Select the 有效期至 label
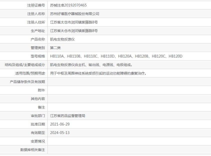211x156 pixels. 38,133
